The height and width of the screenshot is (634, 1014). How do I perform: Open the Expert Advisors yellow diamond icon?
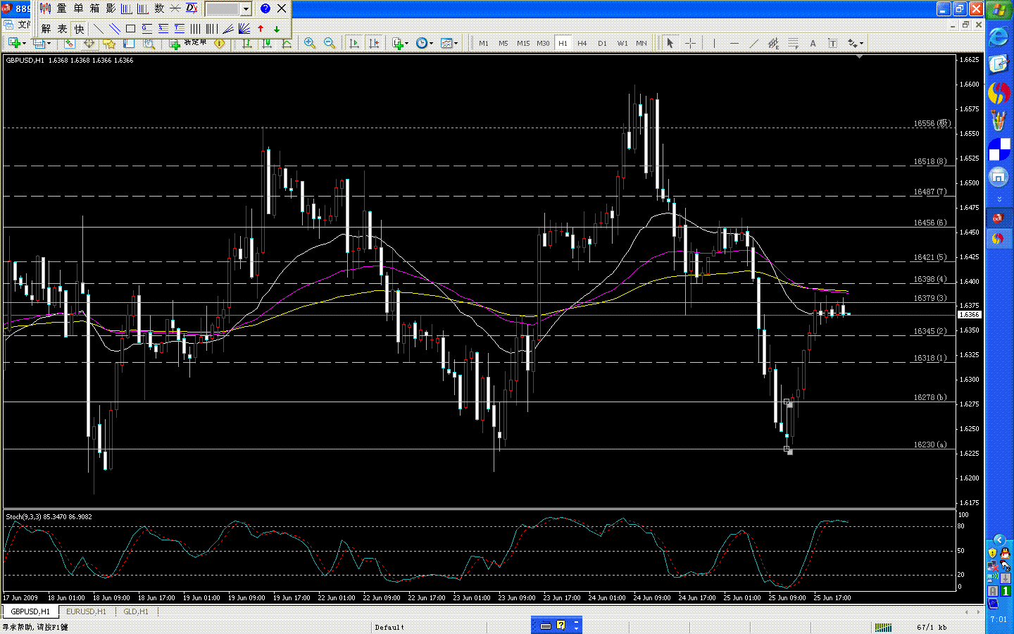tap(220, 43)
